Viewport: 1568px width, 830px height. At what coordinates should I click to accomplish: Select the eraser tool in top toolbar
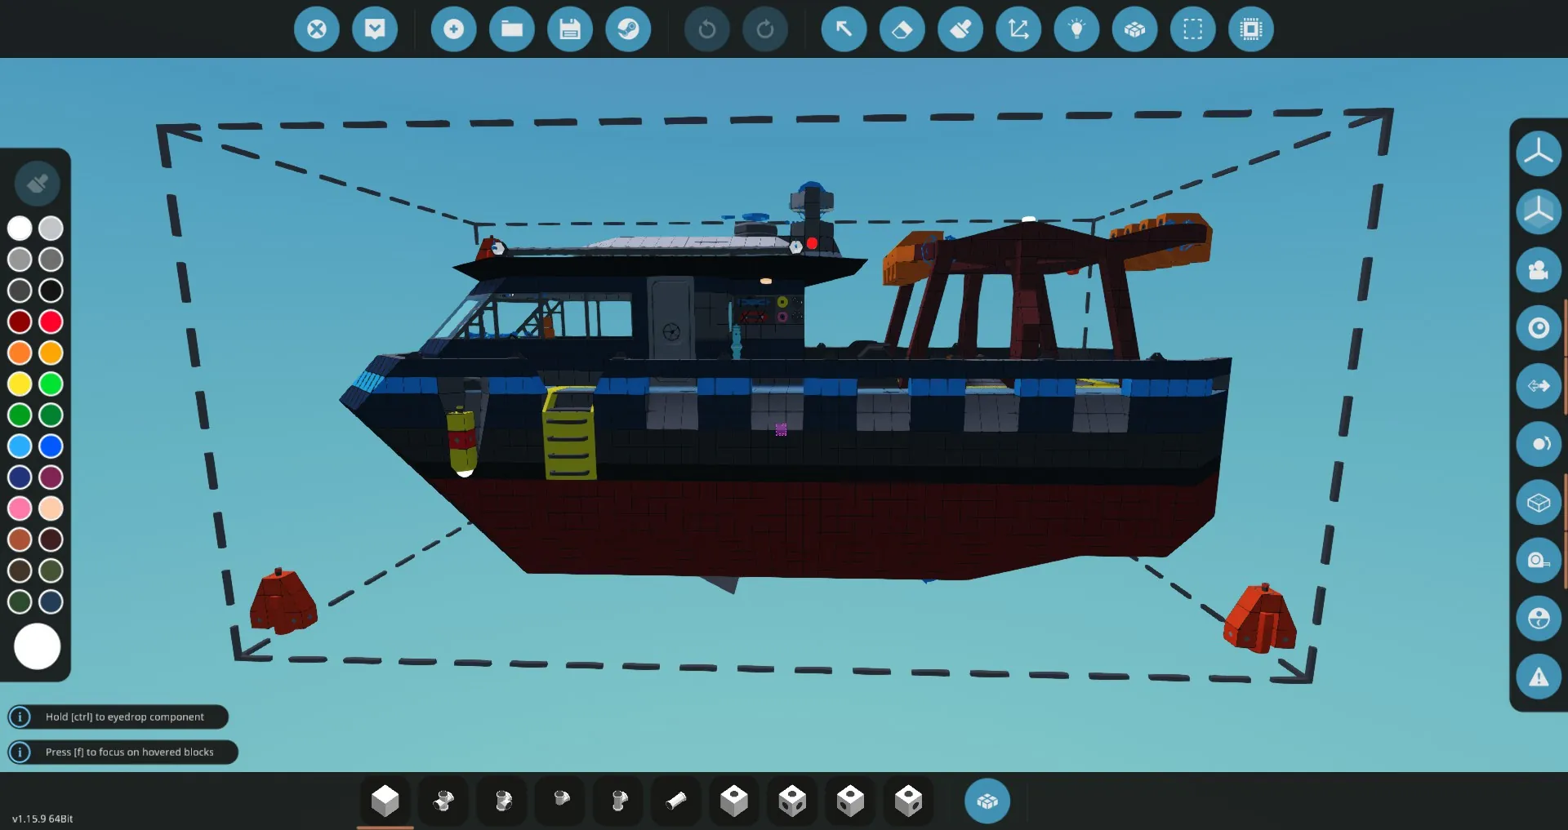tap(902, 29)
